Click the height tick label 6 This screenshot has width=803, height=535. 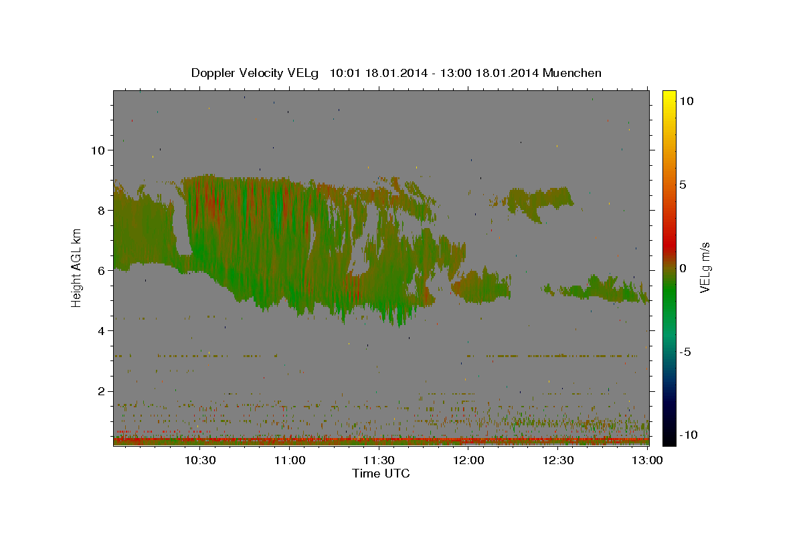(x=101, y=271)
